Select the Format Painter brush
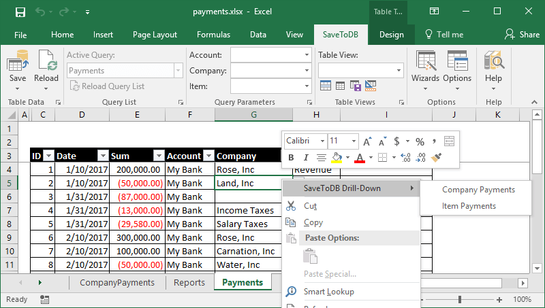This screenshot has height=308, width=545. pyautogui.click(x=436, y=158)
